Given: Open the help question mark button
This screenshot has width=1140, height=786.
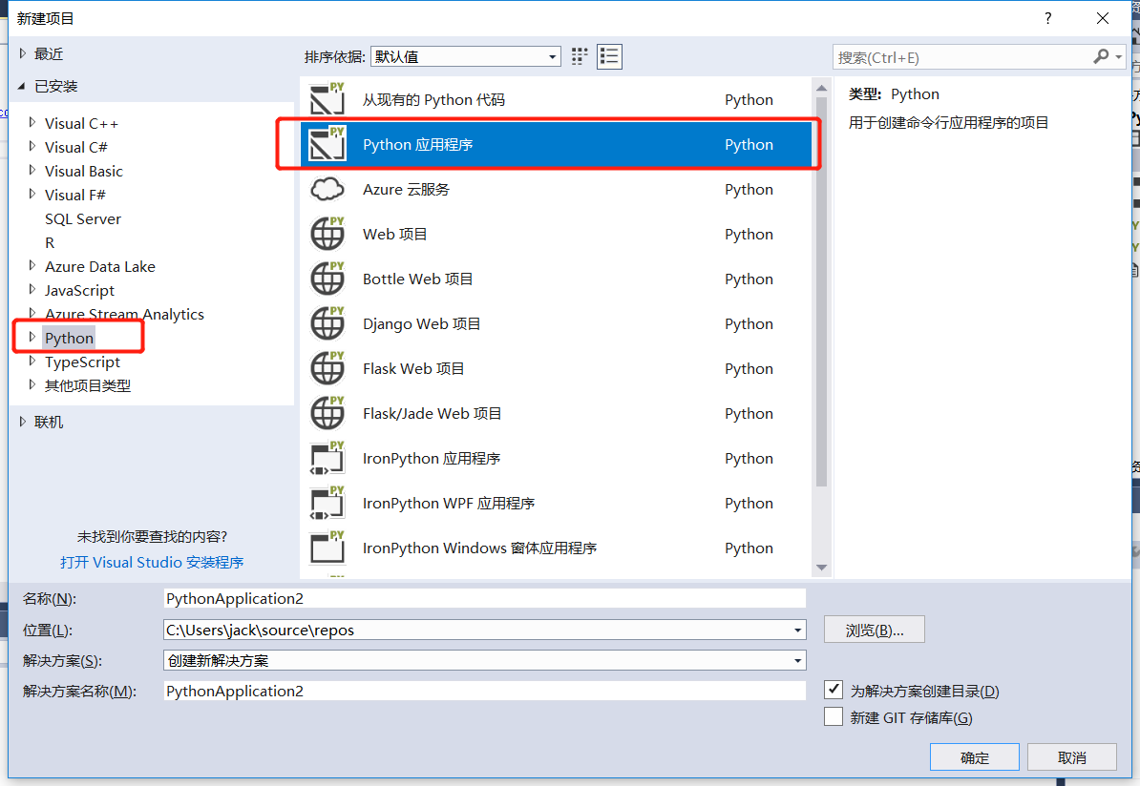Looking at the screenshot, I should 1047,18.
